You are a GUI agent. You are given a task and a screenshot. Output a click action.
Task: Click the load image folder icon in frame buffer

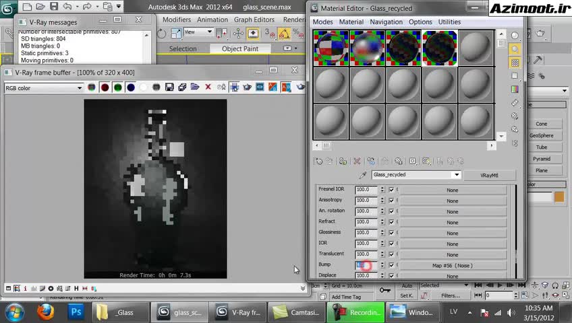point(195,87)
